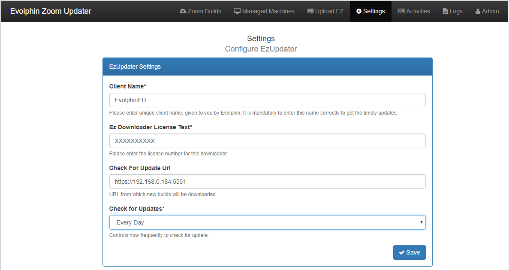
Task: Open the Upload EZ page
Action: 325,11
